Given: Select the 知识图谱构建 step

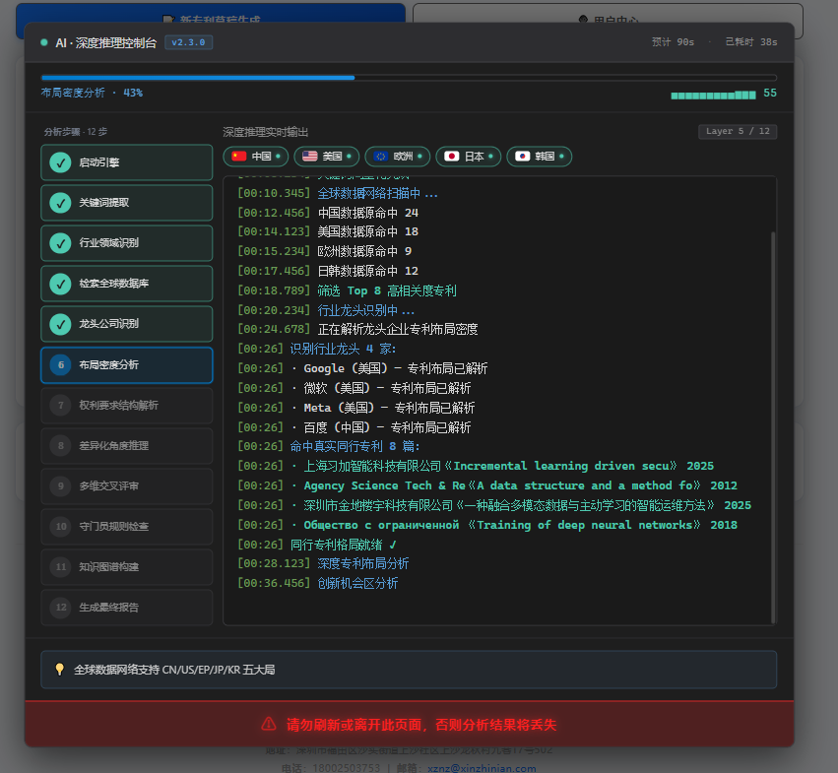Looking at the screenshot, I should (127, 567).
